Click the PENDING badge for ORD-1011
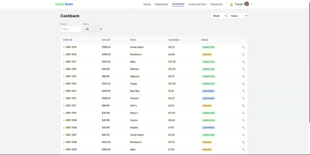Viewport: 310px width, 155px height. pos(207,106)
